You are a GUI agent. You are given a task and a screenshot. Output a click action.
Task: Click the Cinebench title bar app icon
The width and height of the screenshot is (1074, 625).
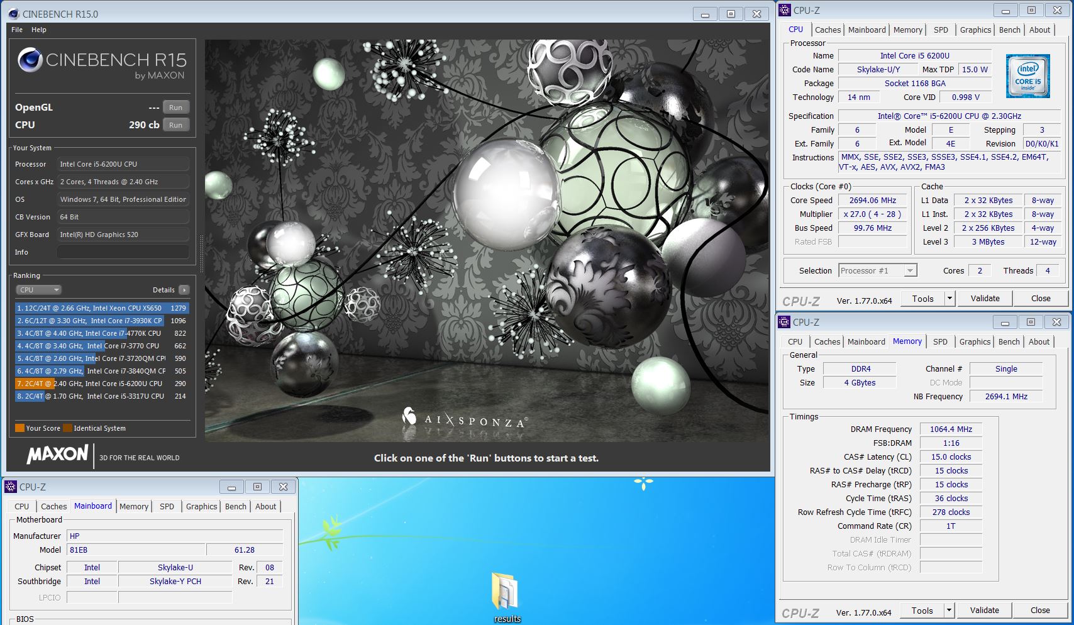pyautogui.click(x=14, y=13)
